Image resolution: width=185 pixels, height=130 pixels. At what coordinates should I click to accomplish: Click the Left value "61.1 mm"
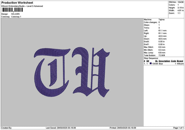(x=162, y=30)
